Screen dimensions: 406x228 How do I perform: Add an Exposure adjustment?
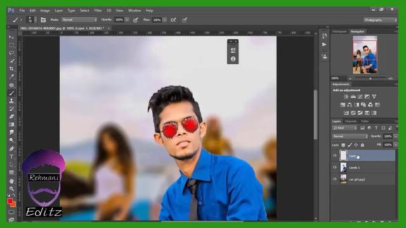click(367, 96)
